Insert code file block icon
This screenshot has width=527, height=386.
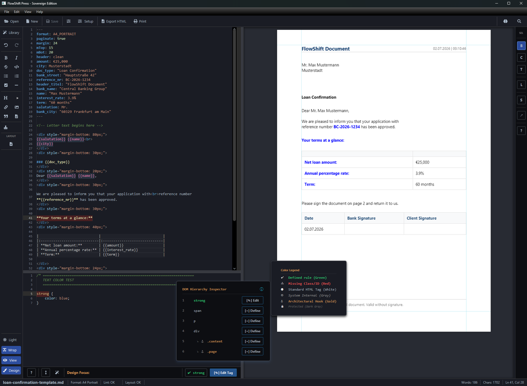click(17, 116)
